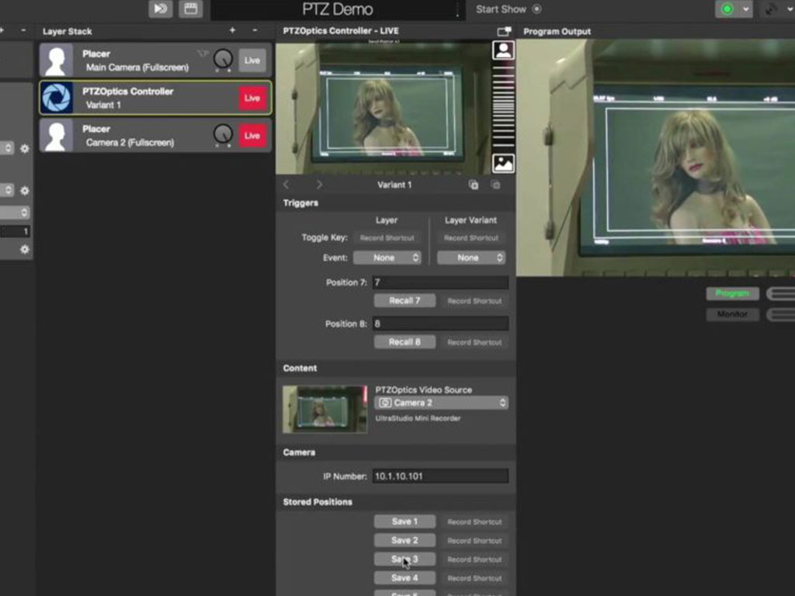The height and width of the screenshot is (596, 795).
Task: Click the vertical slider beside the preview
Action: coord(503,107)
